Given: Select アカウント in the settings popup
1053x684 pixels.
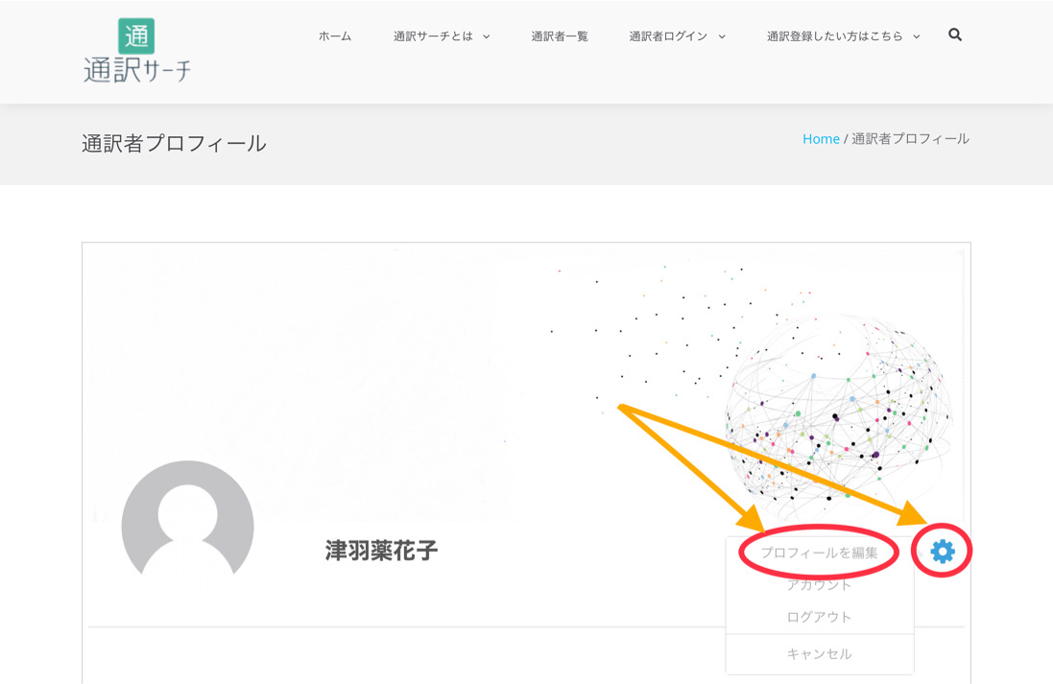Looking at the screenshot, I should coord(819,584).
